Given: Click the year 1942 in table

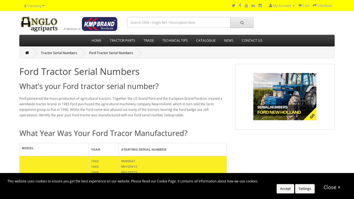Looking at the screenshot, I should (x=95, y=161).
